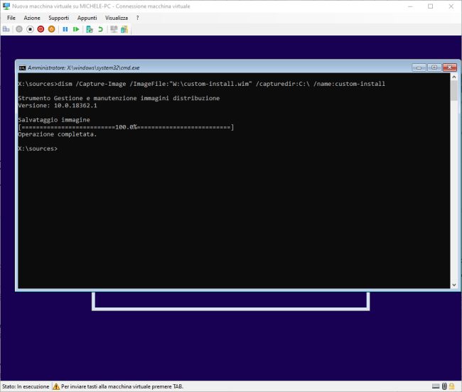The width and height of the screenshot is (462, 392).
Task: Pause the virtual machine
Action: coord(65,29)
